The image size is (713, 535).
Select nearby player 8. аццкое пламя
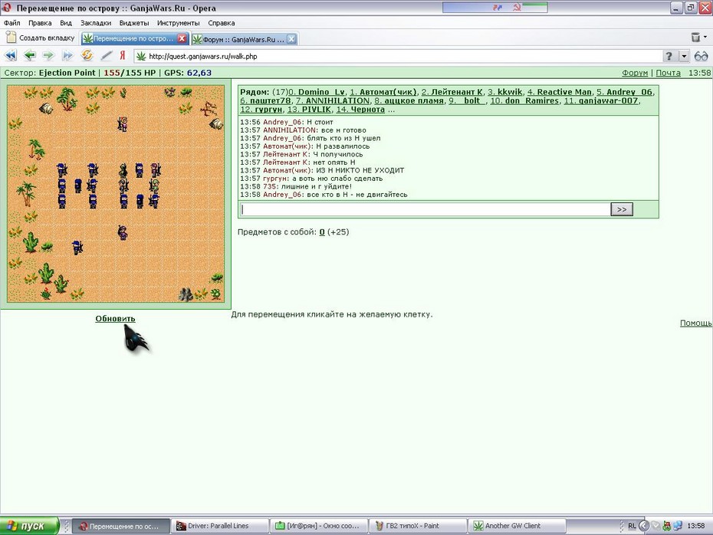pos(409,100)
